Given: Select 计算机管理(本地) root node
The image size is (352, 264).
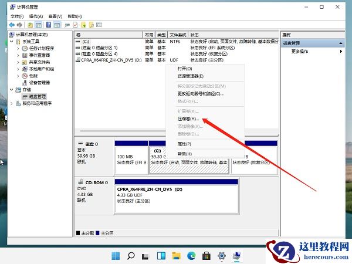Looking at the screenshot, I should click(32, 35).
